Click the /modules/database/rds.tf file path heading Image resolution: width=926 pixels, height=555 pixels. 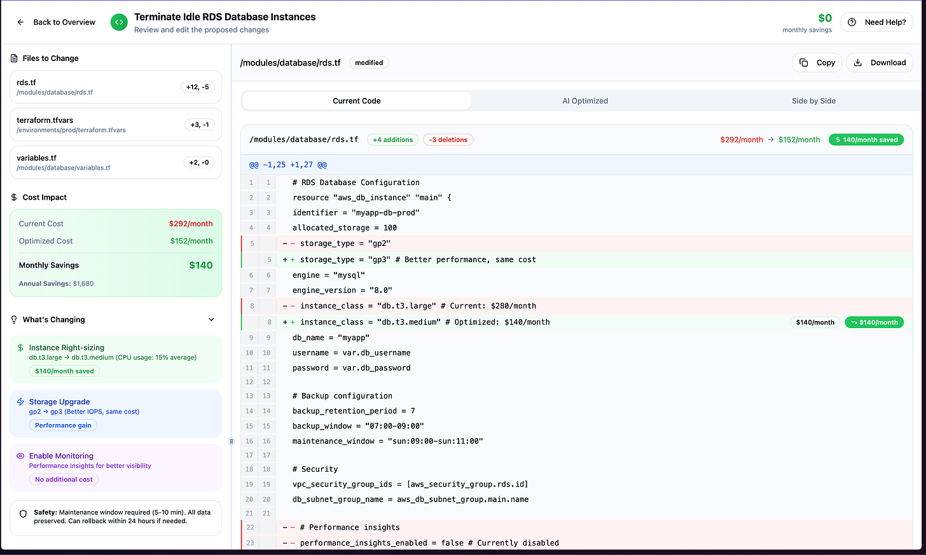[291, 63]
